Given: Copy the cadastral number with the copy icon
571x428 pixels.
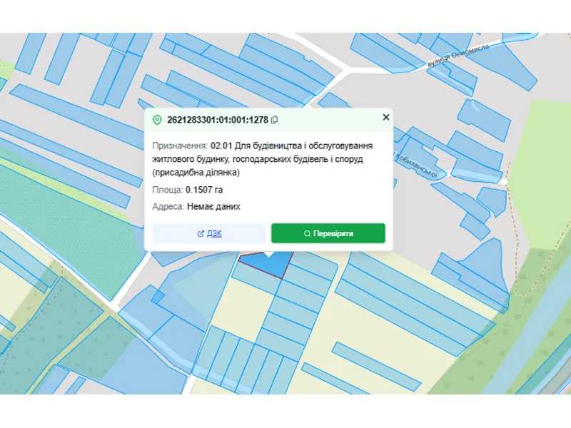Looking at the screenshot, I should (x=275, y=119).
